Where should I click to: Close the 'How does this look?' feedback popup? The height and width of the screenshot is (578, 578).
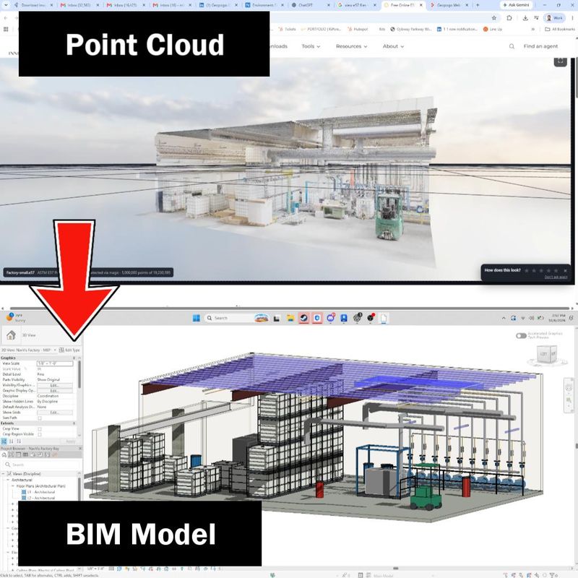[565, 270]
